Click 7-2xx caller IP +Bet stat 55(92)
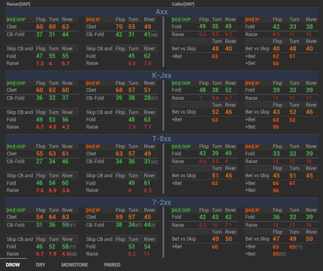 (x=280, y=254)
